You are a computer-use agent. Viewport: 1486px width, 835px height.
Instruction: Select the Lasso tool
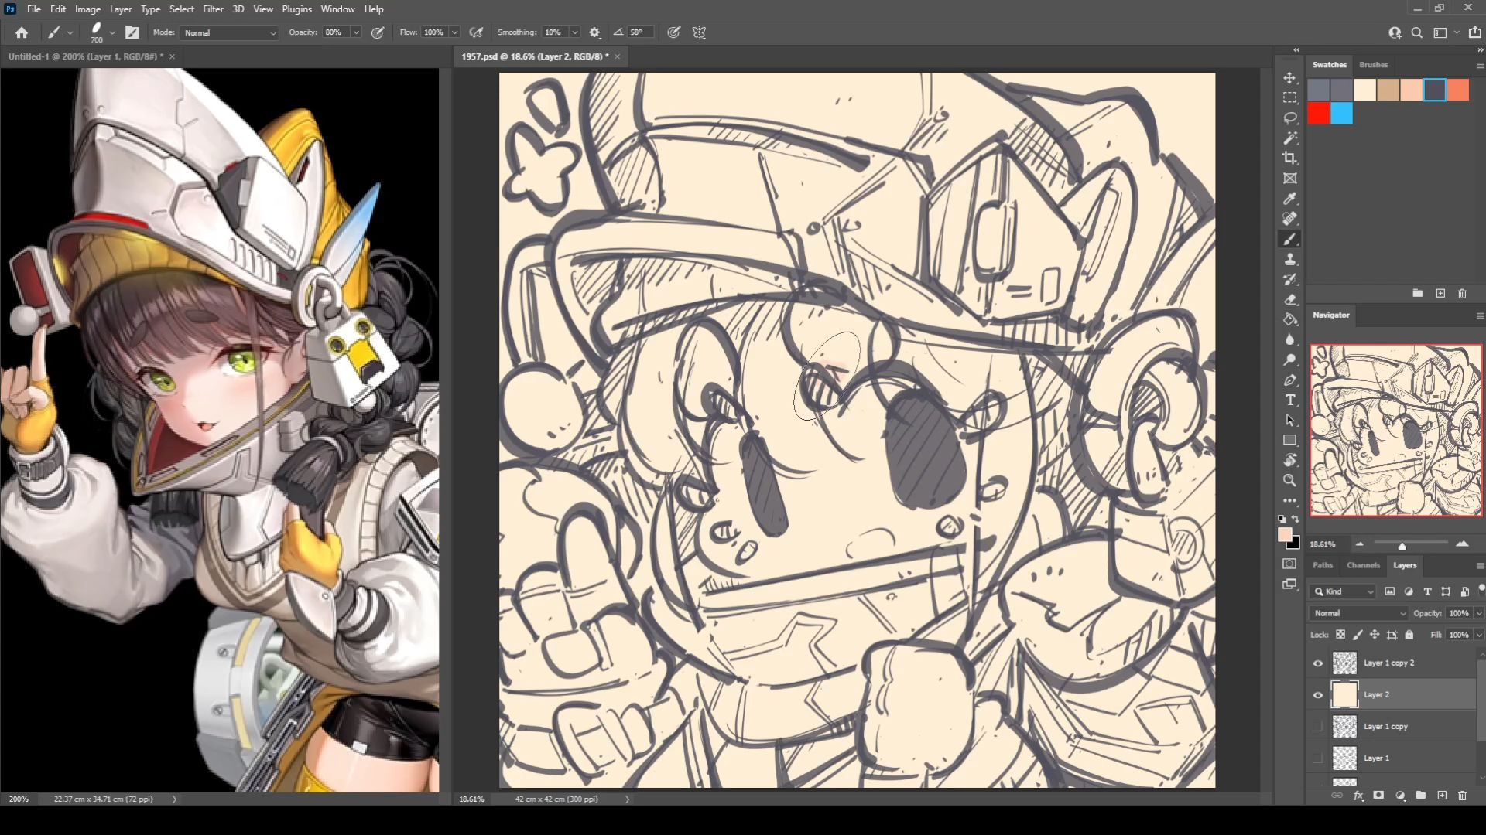[1289, 118]
